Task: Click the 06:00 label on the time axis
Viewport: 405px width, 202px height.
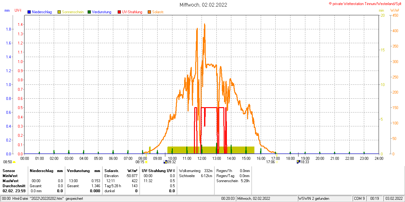Action: 113,158
